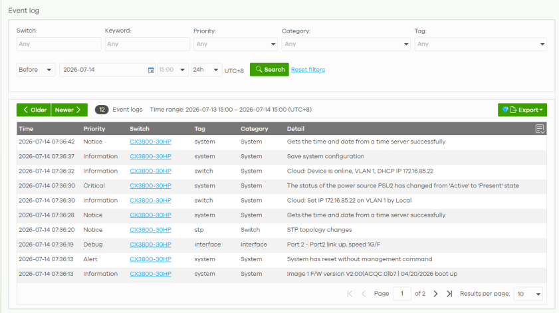This screenshot has height=313, width=559.
Task: Open CX3800-30HP link in 'Set IP' row
Action: pyautogui.click(x=150, y=200)
